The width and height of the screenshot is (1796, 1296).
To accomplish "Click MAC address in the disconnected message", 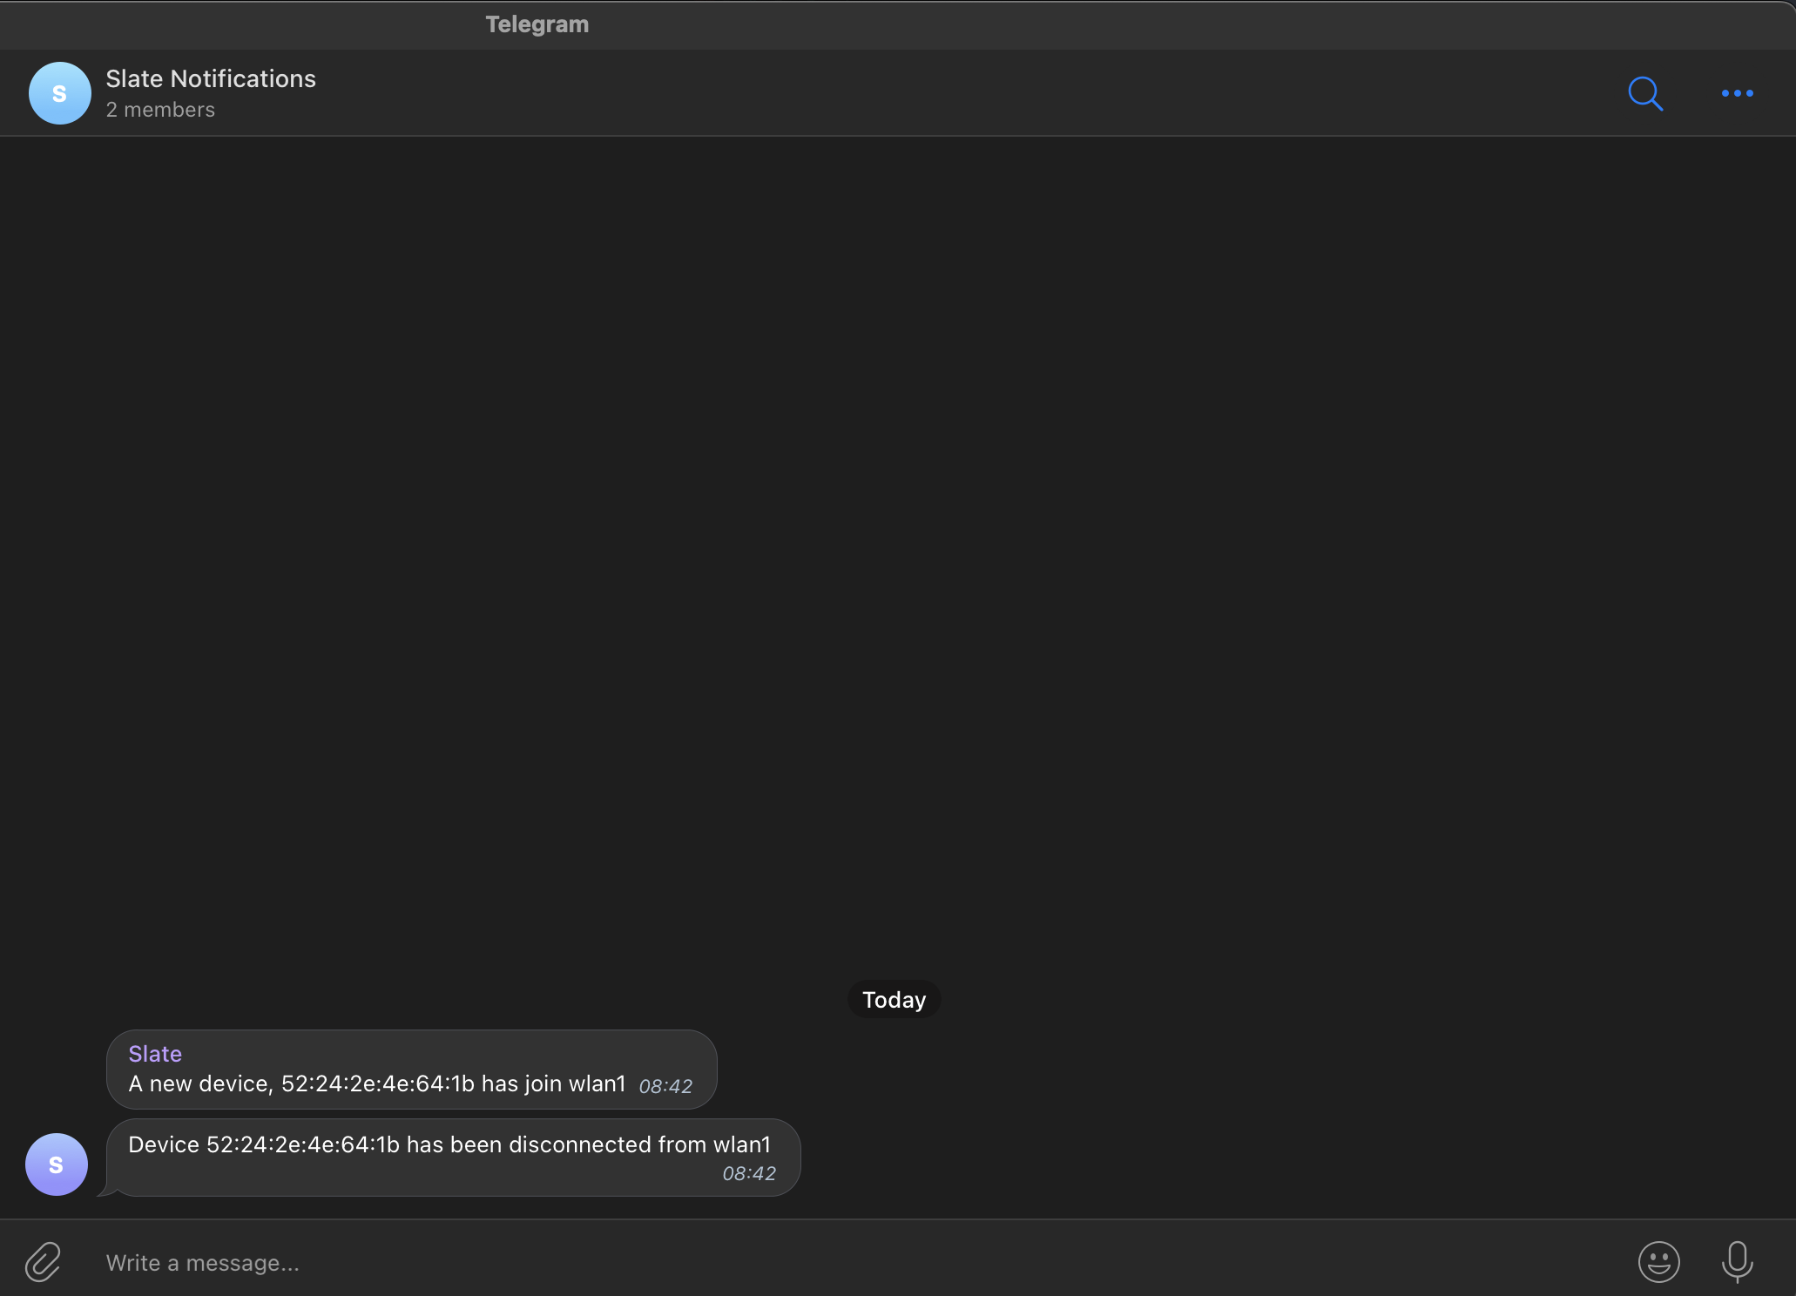I will [x=302, y=1144].
